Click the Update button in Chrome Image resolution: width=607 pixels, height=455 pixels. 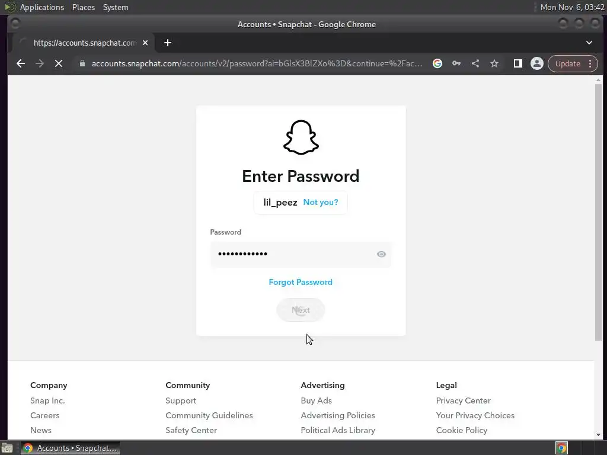coord(567,63)
